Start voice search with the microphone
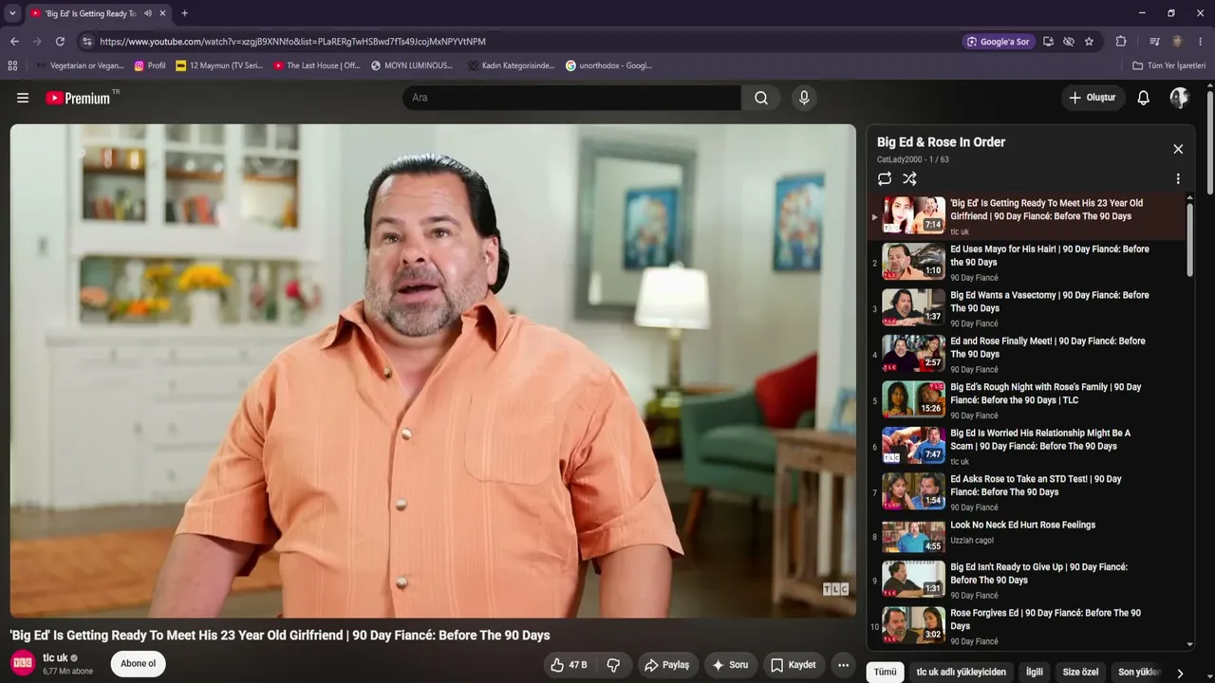 pos(804,98)
